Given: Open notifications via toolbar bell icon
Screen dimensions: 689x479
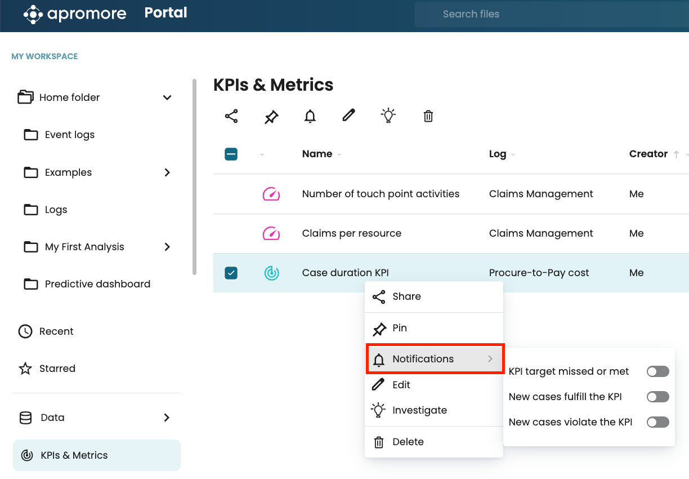Looking at the screenshot, I should (310, 117).
